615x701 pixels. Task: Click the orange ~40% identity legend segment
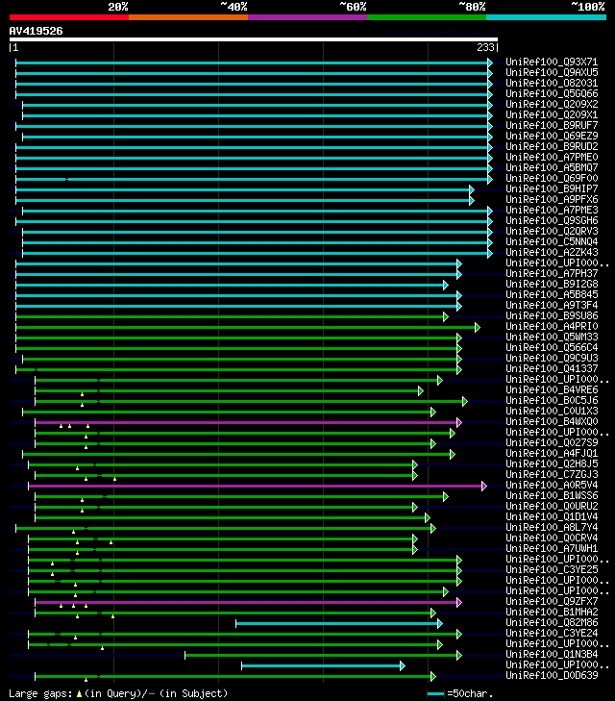tap(188, 17)
